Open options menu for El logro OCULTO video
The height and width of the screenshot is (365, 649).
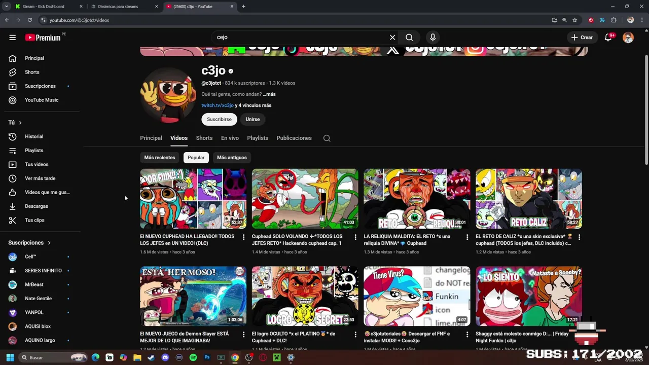[x=355, y=335]
